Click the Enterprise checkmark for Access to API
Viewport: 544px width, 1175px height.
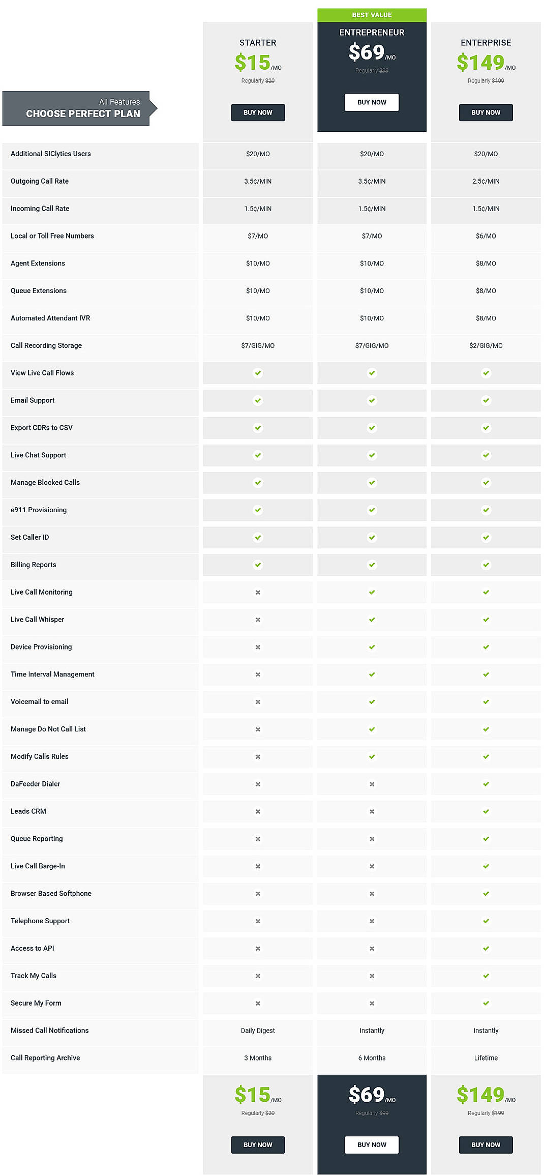click(486, 948)
